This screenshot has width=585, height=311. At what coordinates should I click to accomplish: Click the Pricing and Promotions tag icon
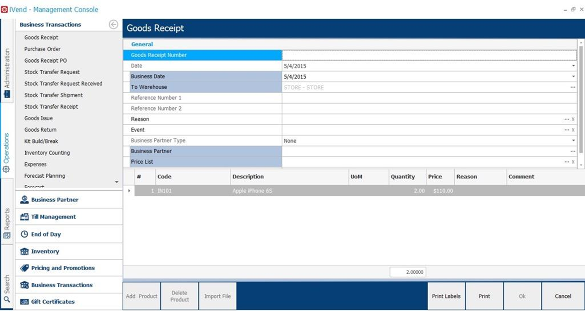24,268
